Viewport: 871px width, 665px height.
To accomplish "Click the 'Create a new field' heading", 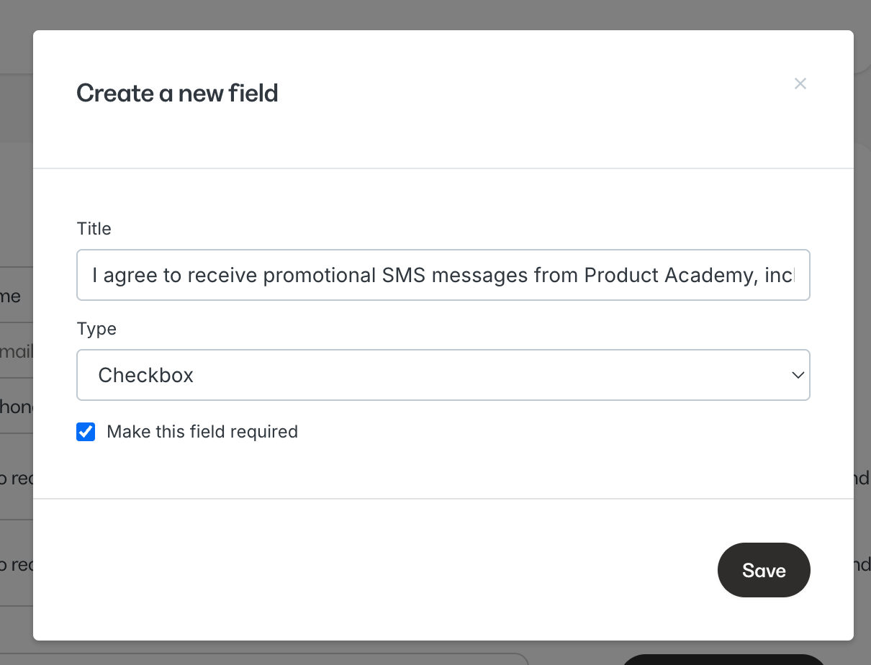I will click(177, 93).
